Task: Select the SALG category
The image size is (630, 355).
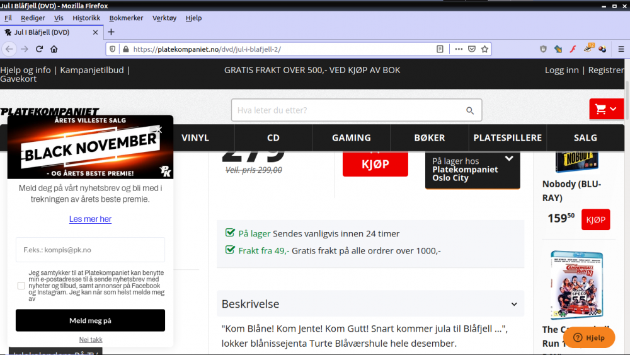Action: [x=585, y=138]
